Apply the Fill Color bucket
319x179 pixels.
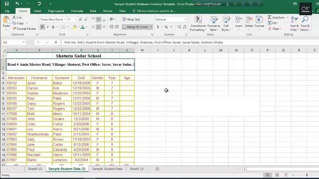74,27
